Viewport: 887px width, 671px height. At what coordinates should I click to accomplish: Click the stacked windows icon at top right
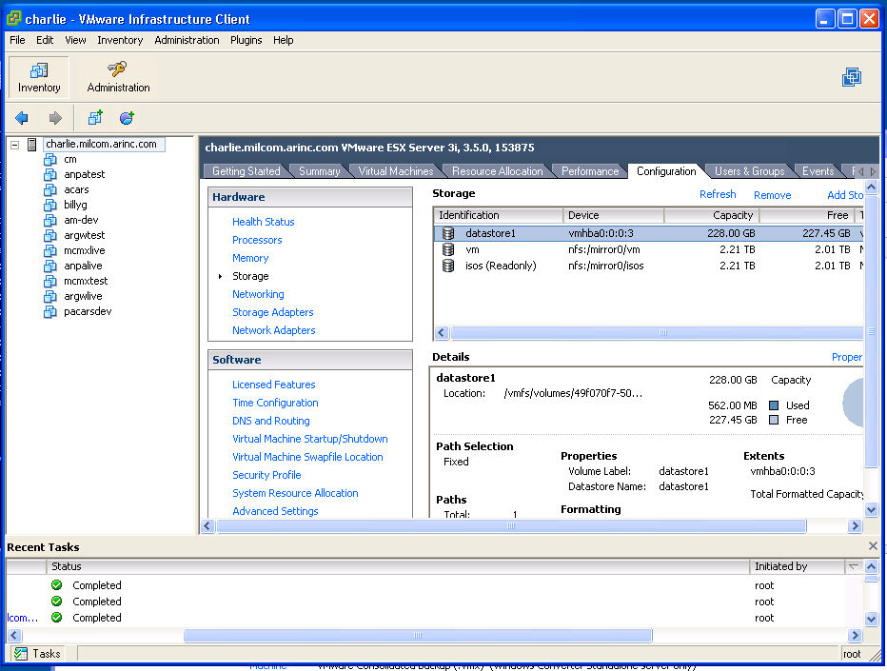point(852,77)
